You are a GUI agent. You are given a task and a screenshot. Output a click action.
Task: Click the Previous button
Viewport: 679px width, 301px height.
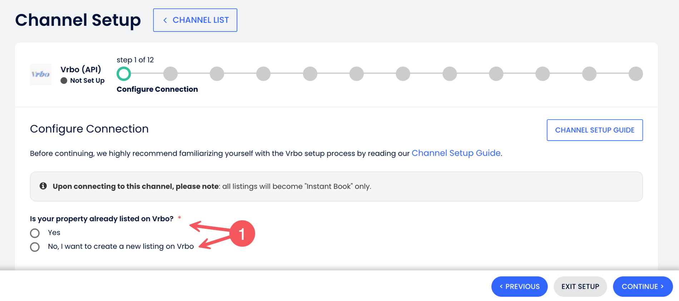[x=519, y=286]
